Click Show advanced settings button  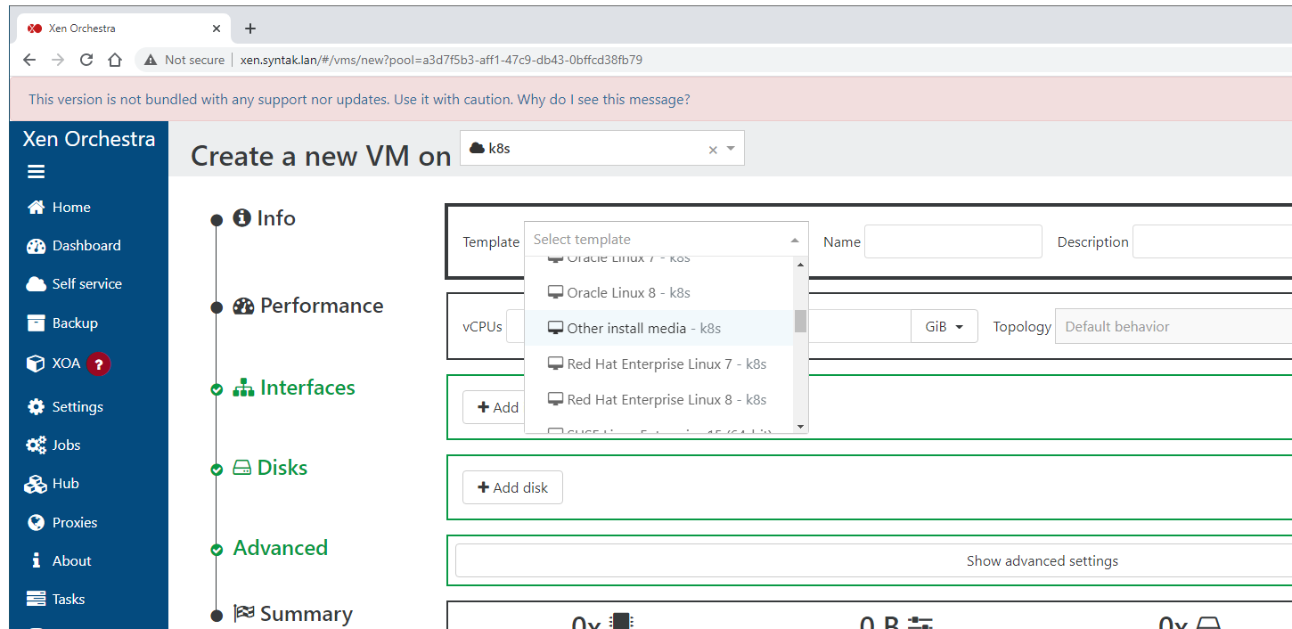coord(1042,560)
